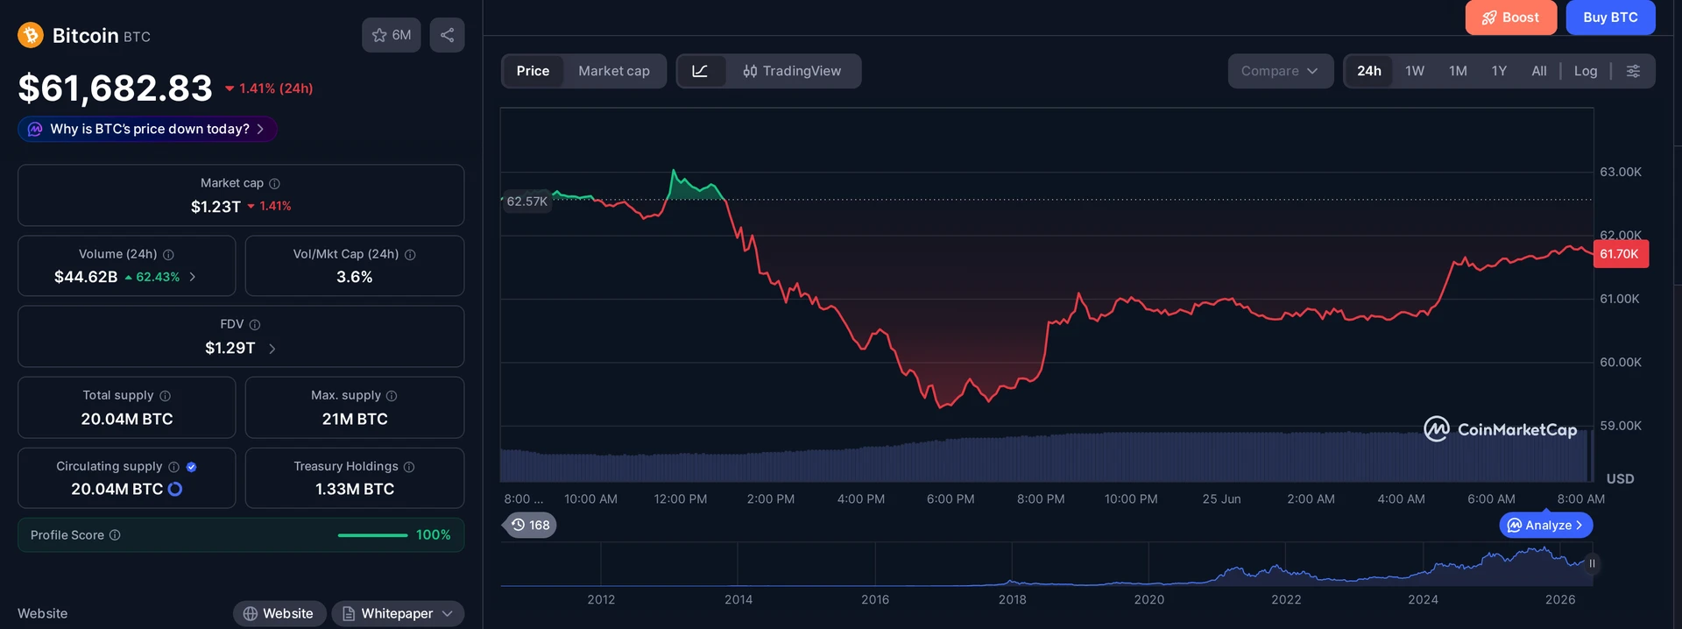Select the 1M time range

(1458, 71)
